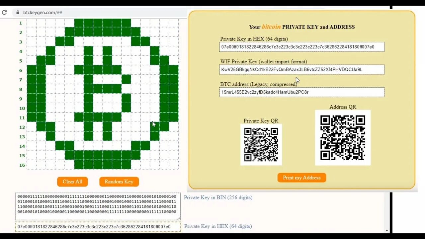The height and width of the screenshot is (239, 425).
Task: Toggle the leftmost green cell in row 14
Action: click(60, 146)
